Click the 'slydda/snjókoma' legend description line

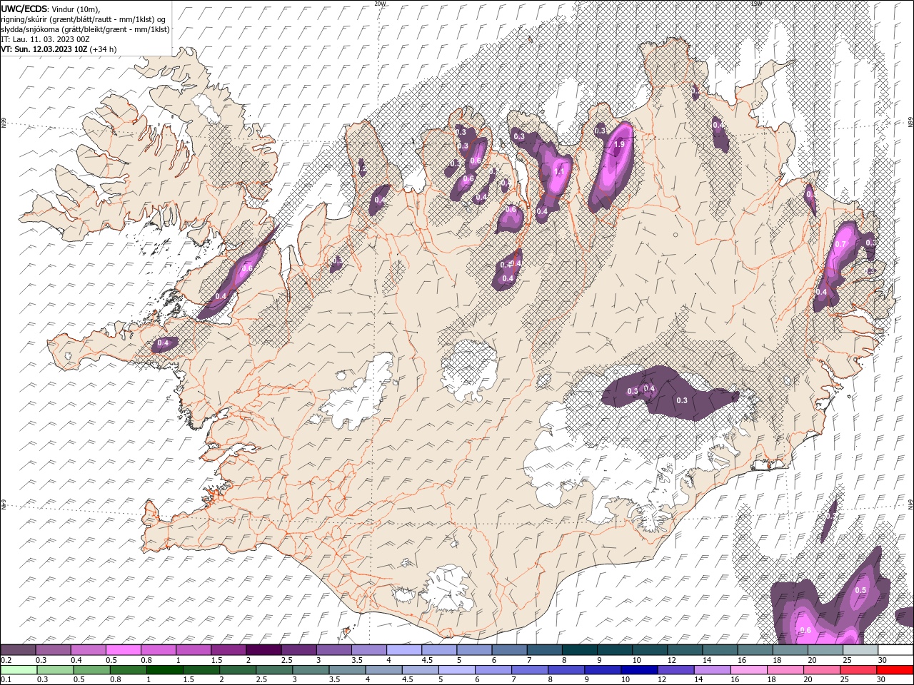pyautogui.click(x=85, y=29)
